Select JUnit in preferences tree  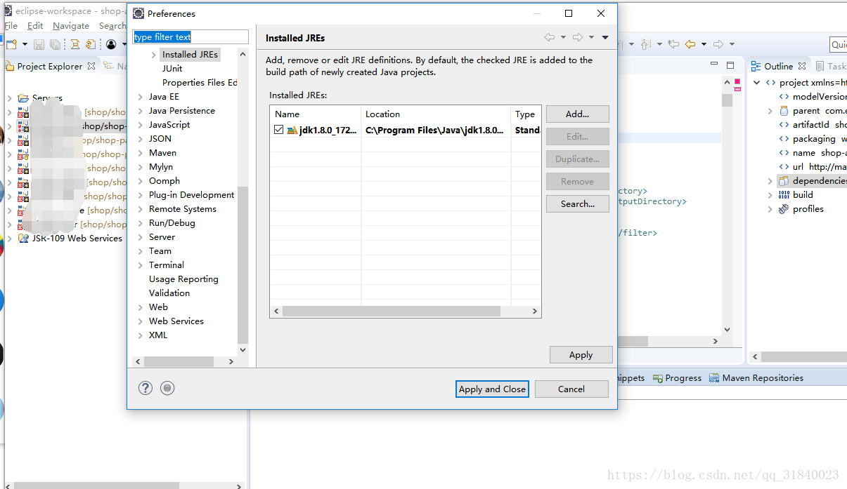point(172,68)
